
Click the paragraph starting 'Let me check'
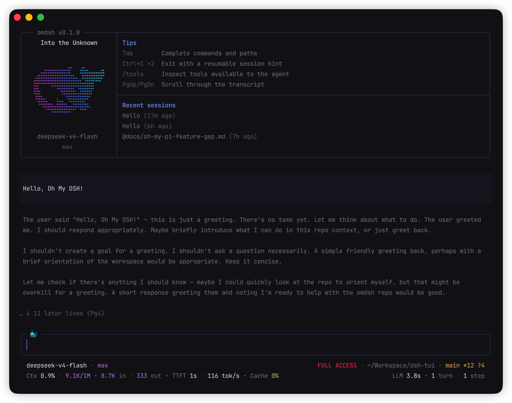(241, 287)
